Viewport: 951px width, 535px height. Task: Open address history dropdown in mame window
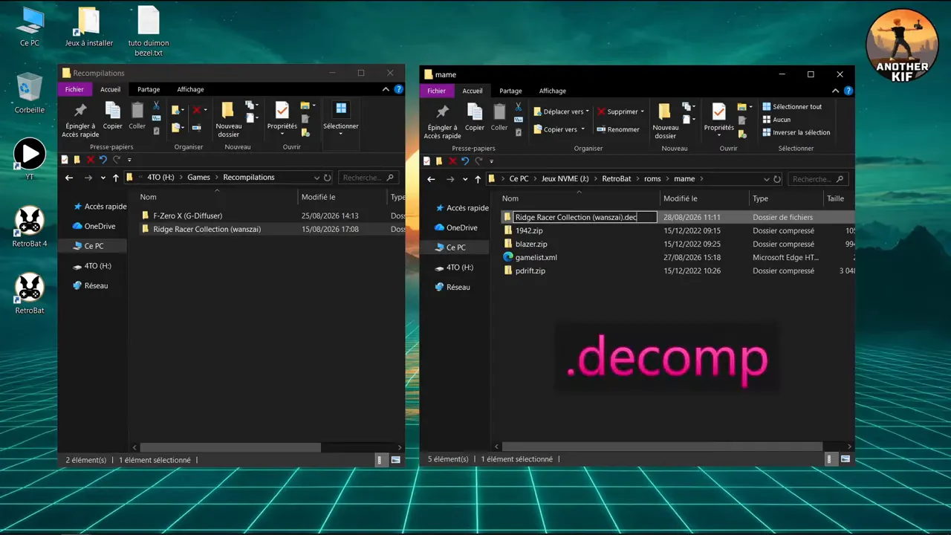(x=766, y=179)
